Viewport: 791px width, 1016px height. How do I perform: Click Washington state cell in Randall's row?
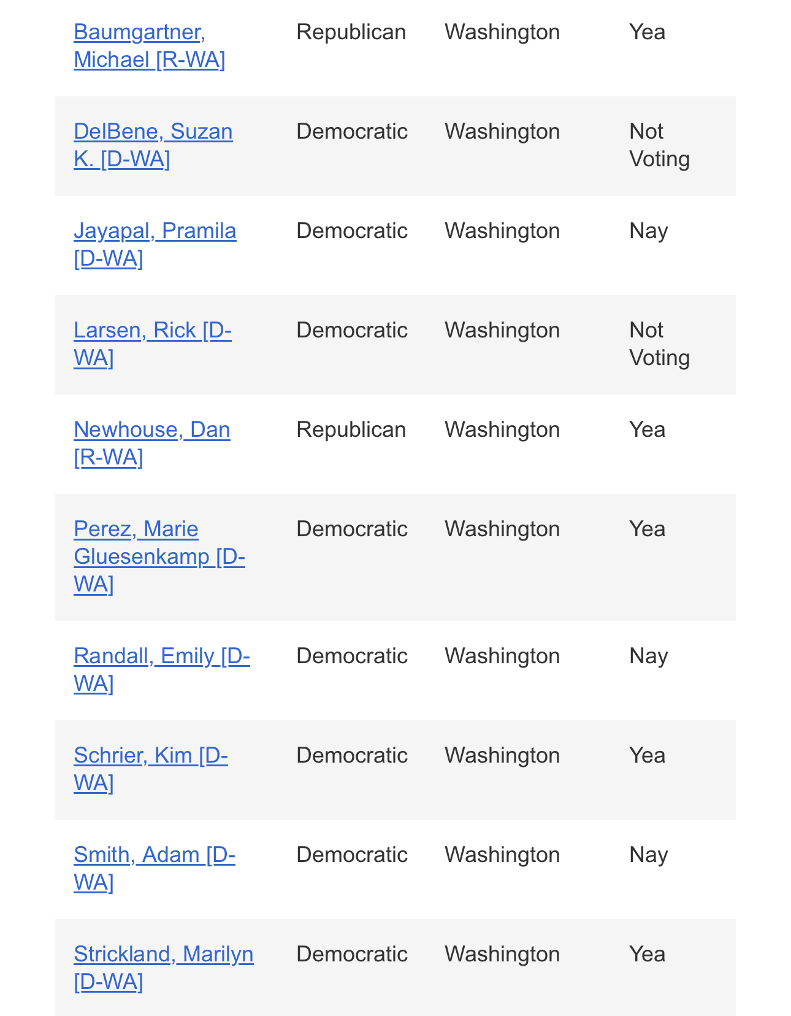502,656
